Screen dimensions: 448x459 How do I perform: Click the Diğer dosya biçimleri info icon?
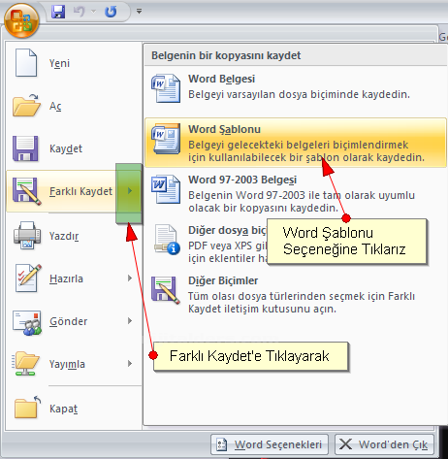click(167, 240)
